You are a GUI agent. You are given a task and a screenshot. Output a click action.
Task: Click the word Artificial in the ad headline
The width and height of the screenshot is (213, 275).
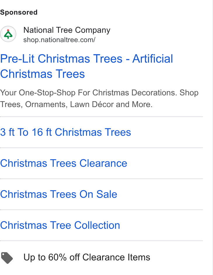(x=153, y=59)
